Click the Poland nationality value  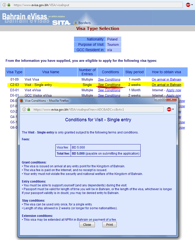(x=113, y=39)
